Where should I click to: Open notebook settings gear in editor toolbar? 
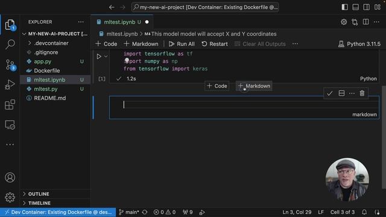click(x=344, y=22)
